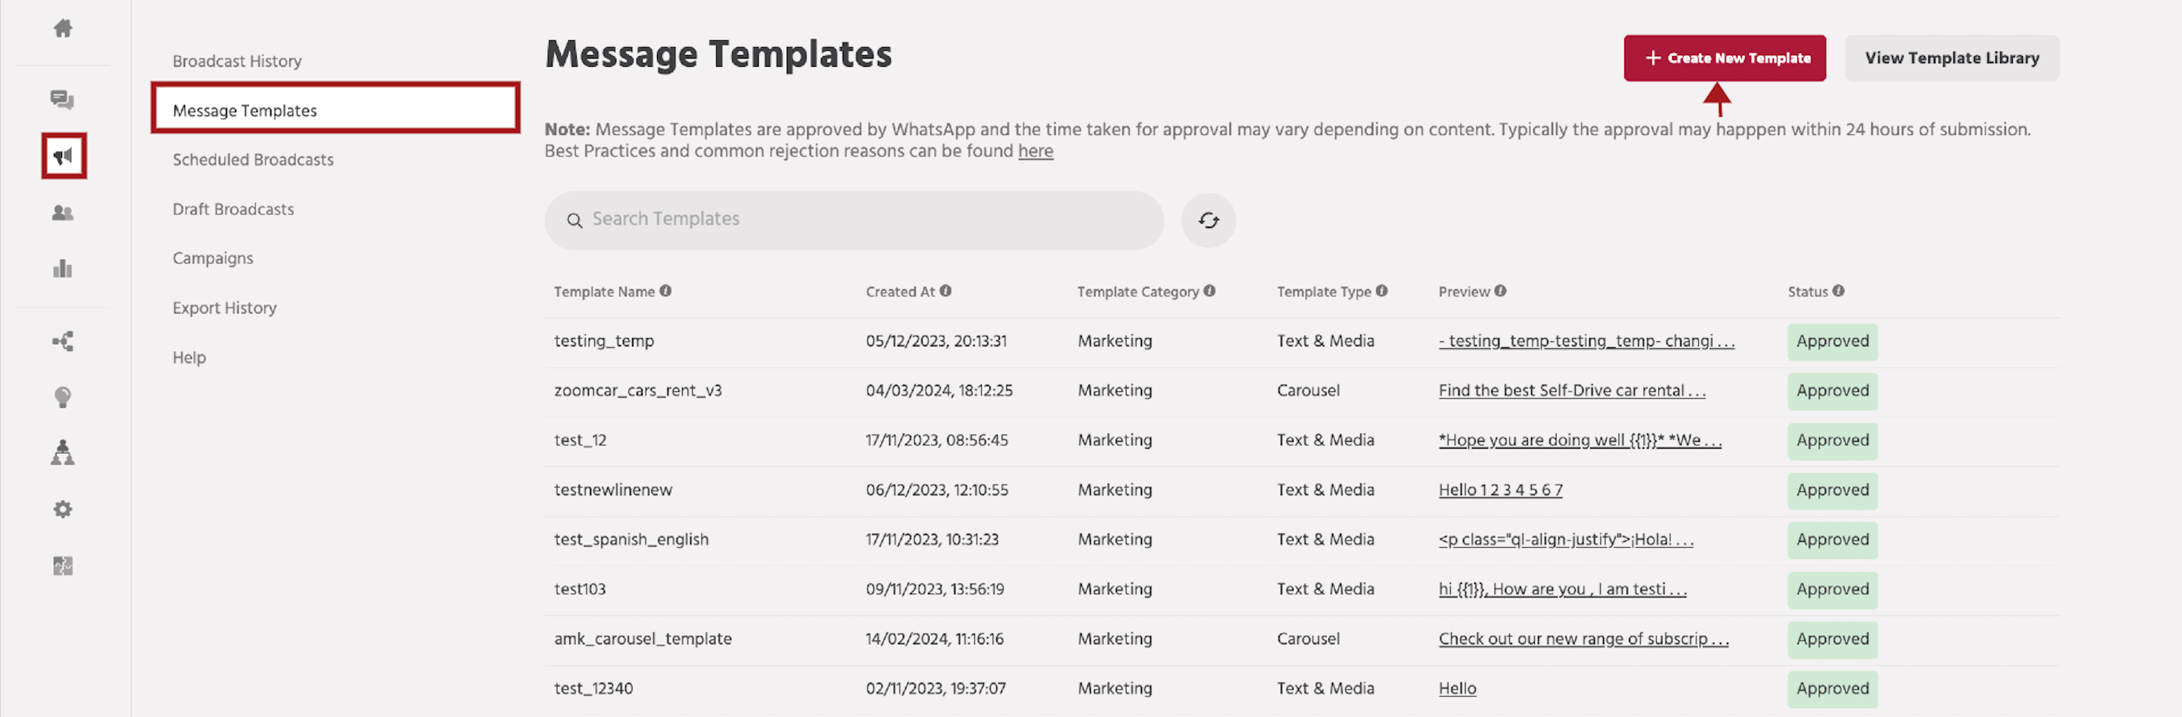Viewport: 2182px width, 717px height.
Task: Click the lightbulb ideas icon
Action: click(x=64, y=398)
